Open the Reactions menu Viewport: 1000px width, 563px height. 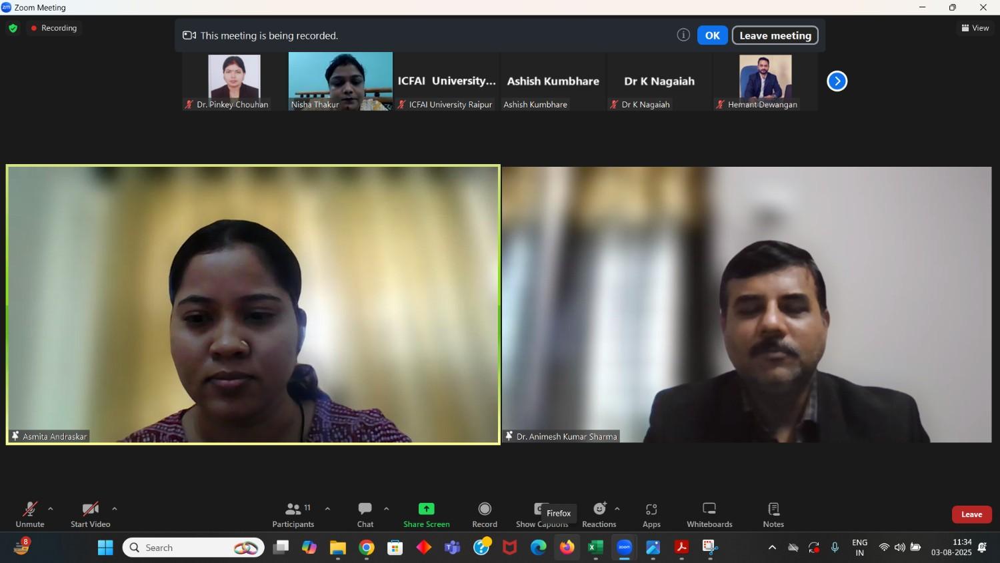coord(599,514)
